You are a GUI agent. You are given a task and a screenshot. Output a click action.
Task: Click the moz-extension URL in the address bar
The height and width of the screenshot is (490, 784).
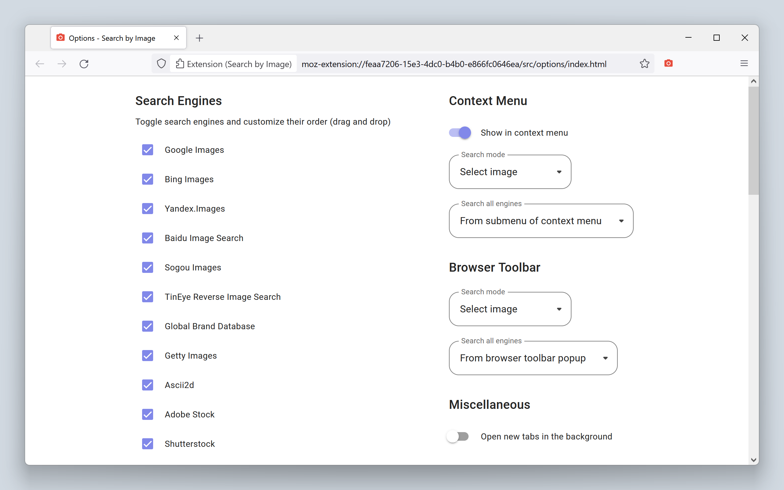(x=454, y=64)
